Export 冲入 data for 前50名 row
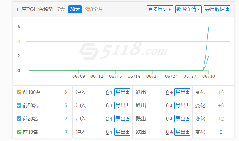This screenshot has height=141, width=239. 122,105
